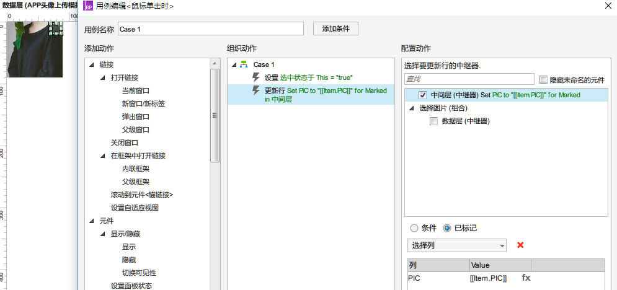Click the PIC cell in the table
Image resolution: width=617 pixels, height=290 pixels.
[x=438, y=278]
